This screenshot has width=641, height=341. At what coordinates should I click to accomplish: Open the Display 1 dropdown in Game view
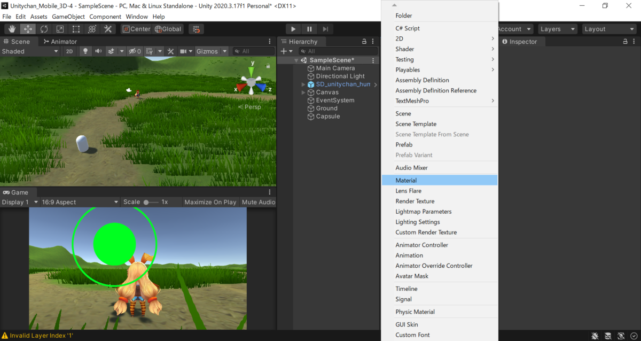tap(20, 202)
